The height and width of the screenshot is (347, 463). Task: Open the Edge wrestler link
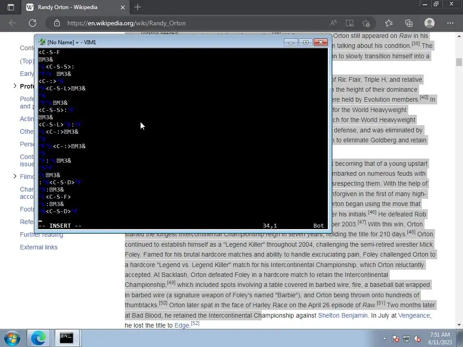pos(181,325)
